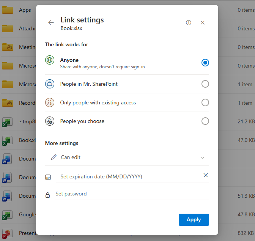Click the Attachments folder icon in background list
The image size is (255, 241).
click(8, 28)
